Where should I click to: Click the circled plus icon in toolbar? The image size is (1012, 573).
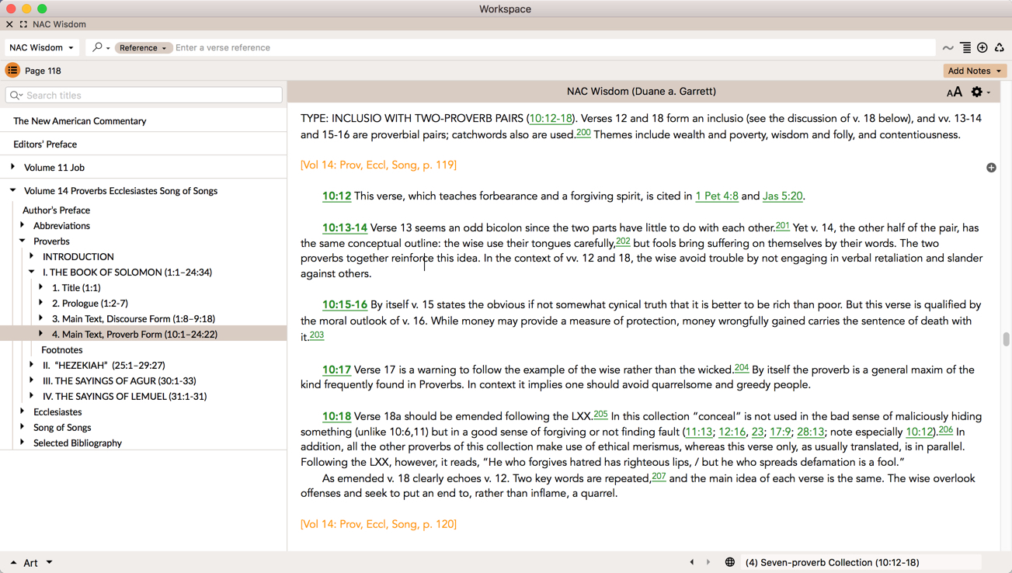click(x=982, y=48)
